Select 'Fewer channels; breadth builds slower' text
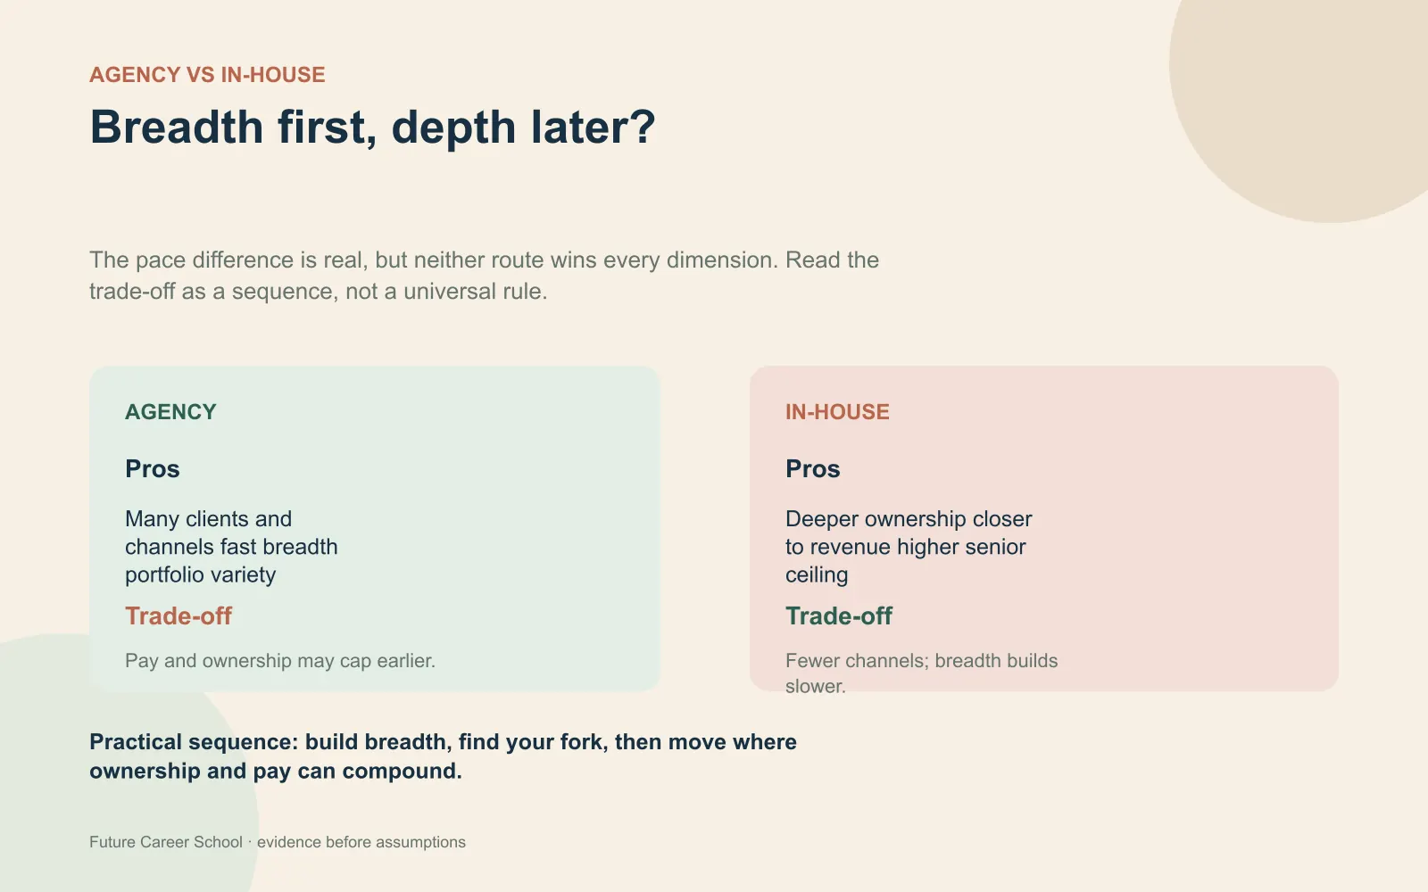 [921, 673]
